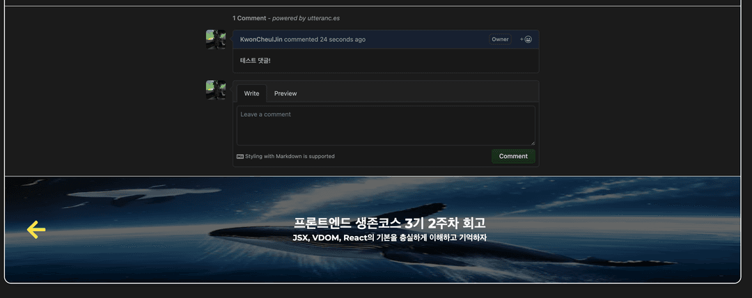Click the yellow left arrow icon
The image size is (752, 298).
click(x=36, y=230)
